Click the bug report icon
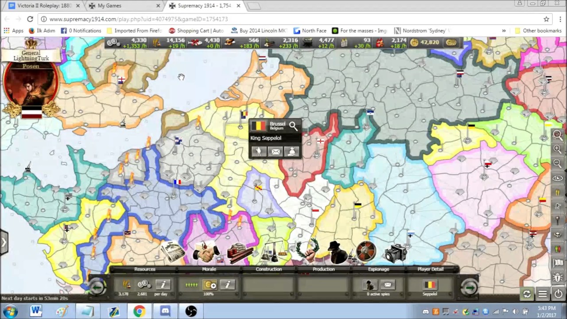Image resolution: width=567 pixels, height=319 pixels. (558, 277)
